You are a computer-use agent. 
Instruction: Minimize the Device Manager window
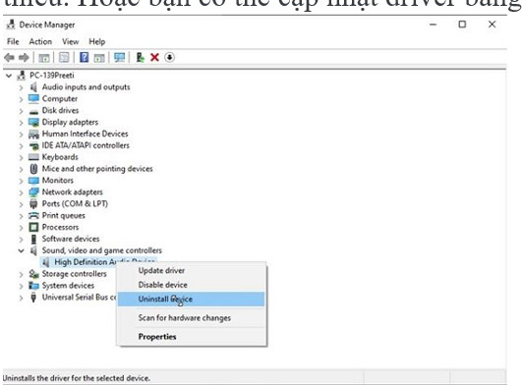point(433,25)
